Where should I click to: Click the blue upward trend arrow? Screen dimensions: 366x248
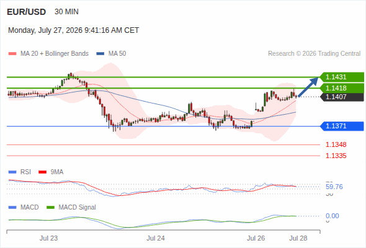point(308,87)
